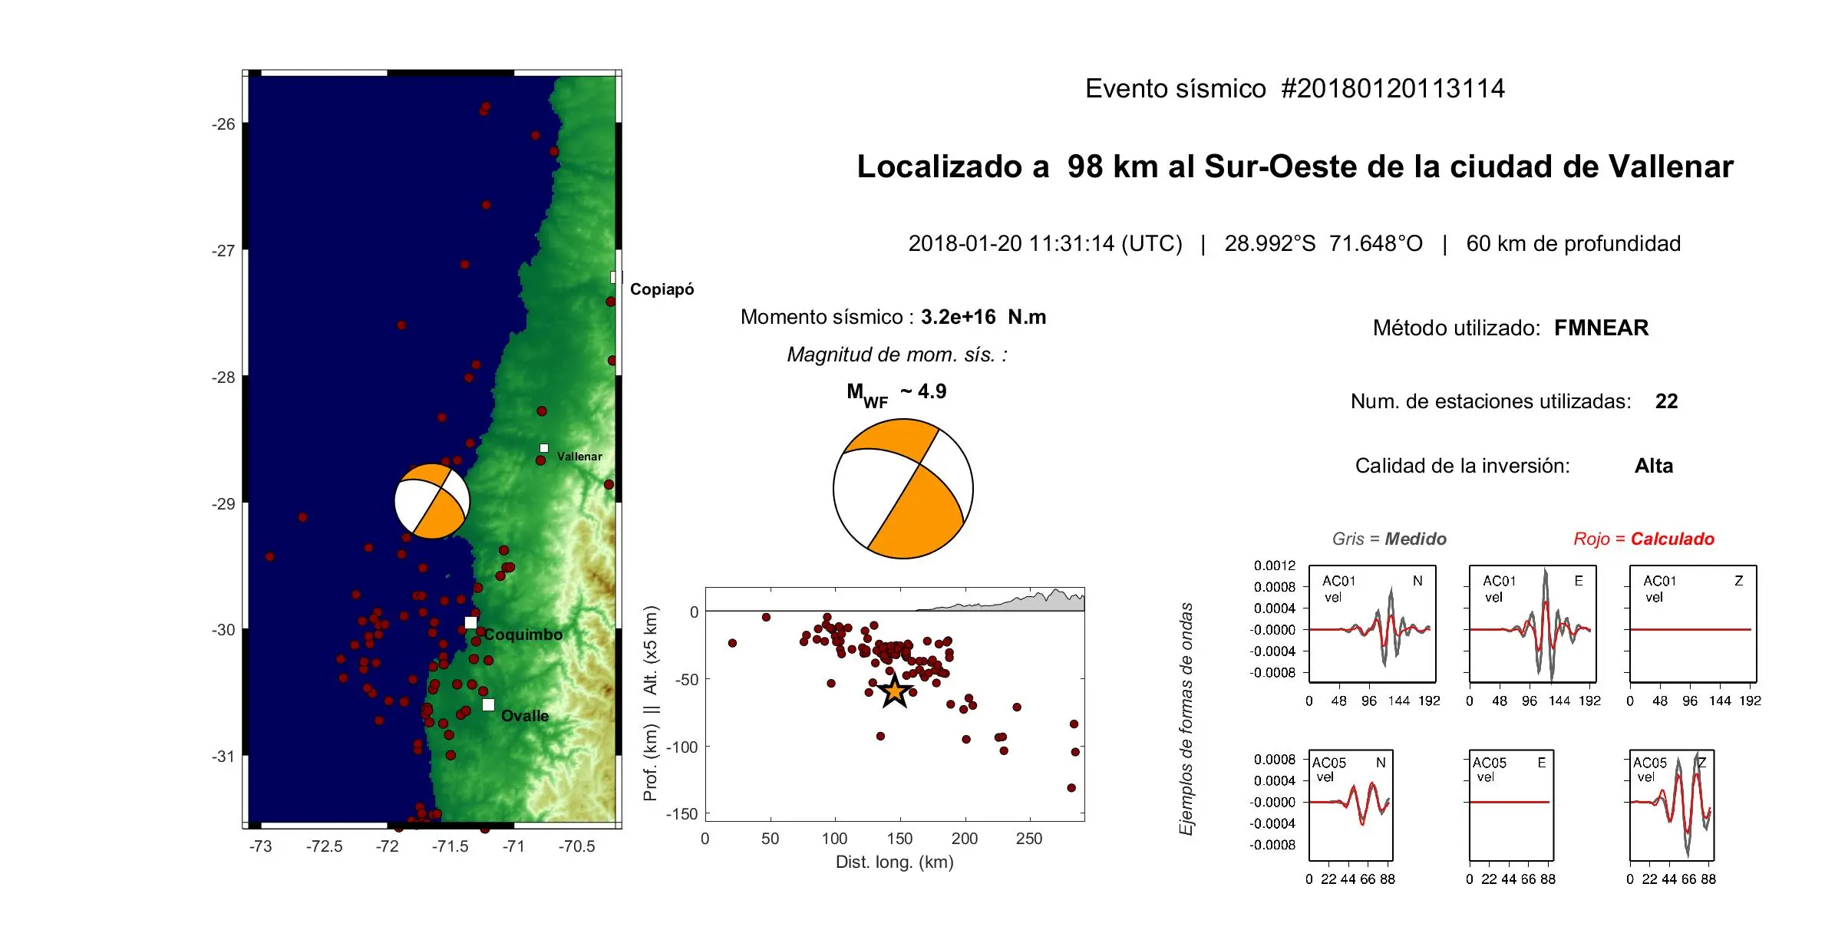1825x930 pixels.
Task: Click the seismic moment value '3.2e+16 N.m'
Action: 983,317
